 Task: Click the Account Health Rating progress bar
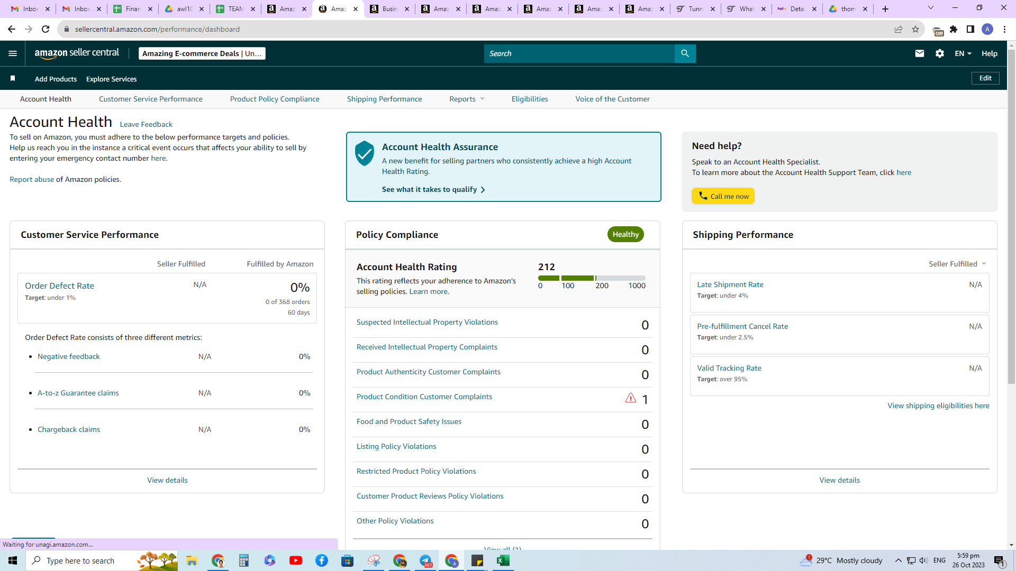(592, 278)
